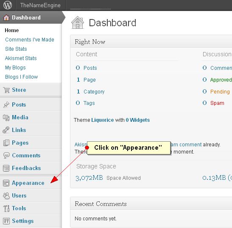
Task: Click the Media camera icon
Action: (6, 118)
